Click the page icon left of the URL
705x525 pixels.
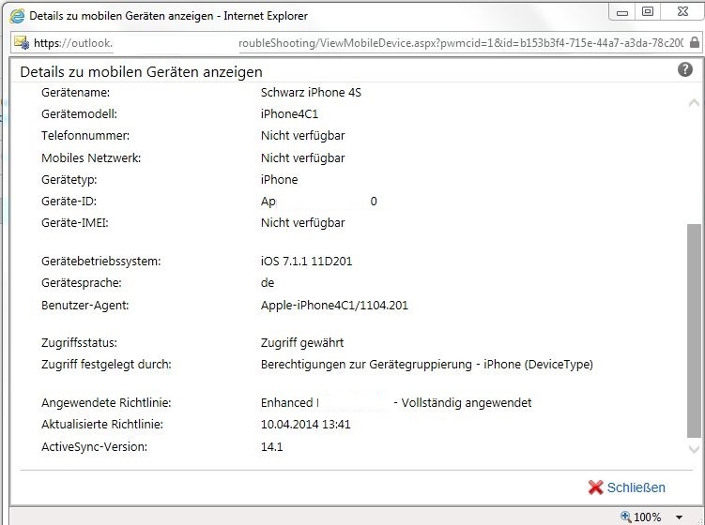tap(22, 43)
